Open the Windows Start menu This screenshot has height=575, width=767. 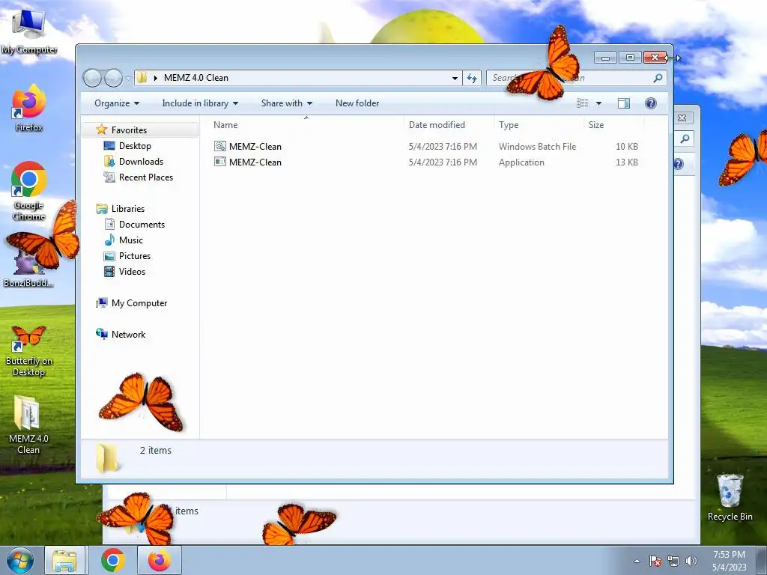[x=20, y=560]
